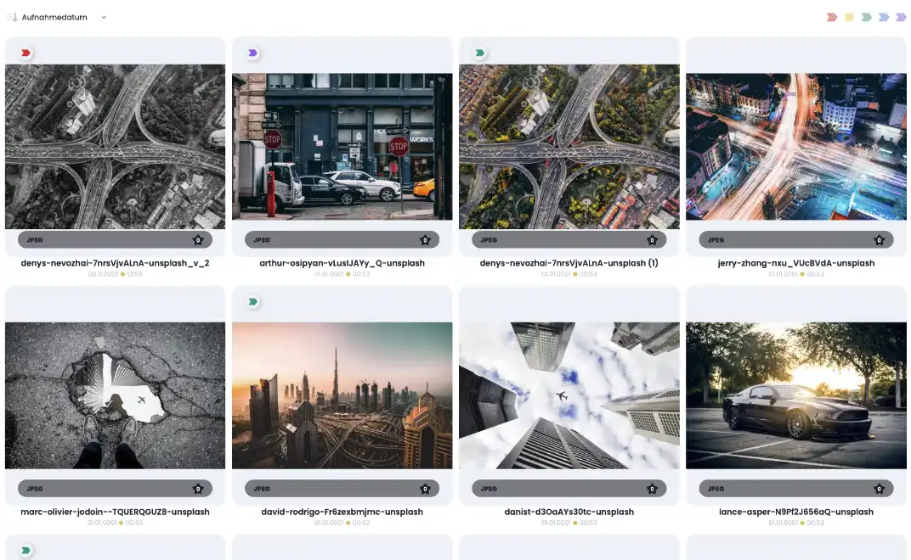Click green tag on david-rodrigo card

click(252, 301)
